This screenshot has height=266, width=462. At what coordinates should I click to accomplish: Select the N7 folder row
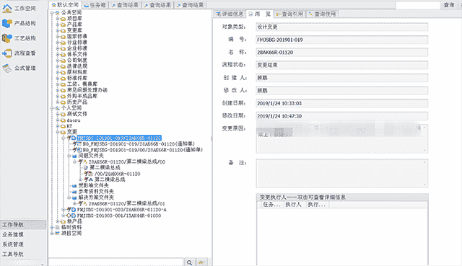tap(69, 126)
